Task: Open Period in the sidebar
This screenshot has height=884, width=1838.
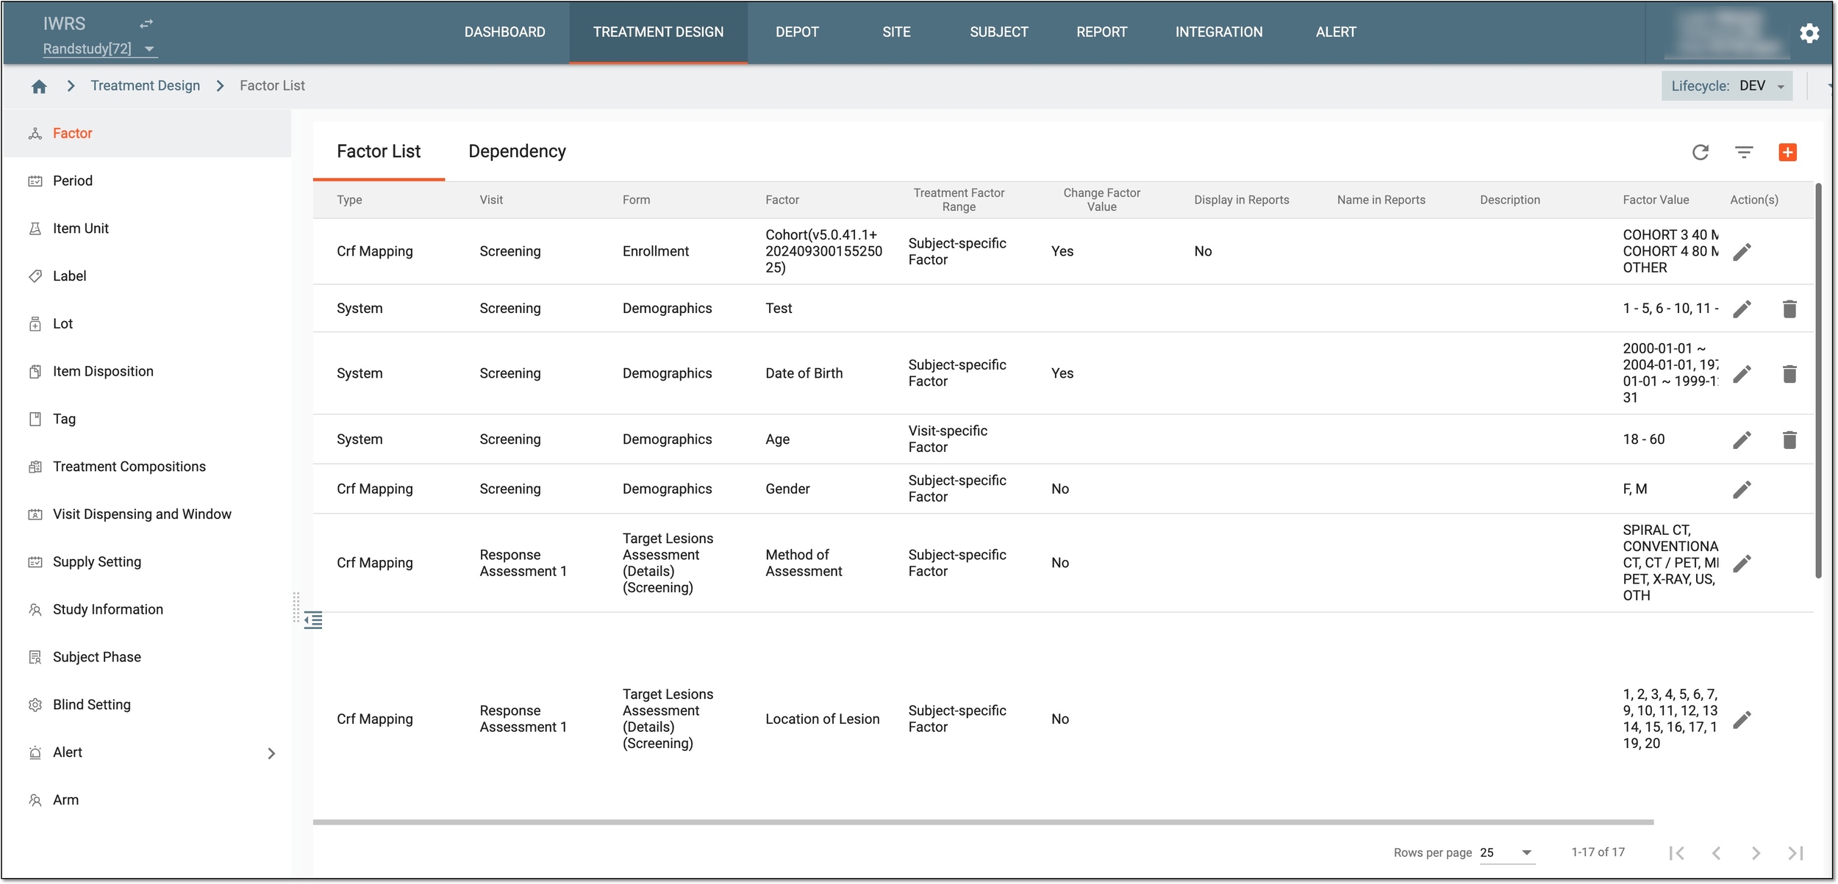Action: (x=146, y=181)
